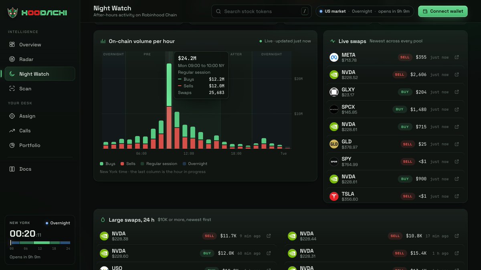The width and height of the screenshot is (481, 270).
Task: Open link for NVDA $11.7K large swap
Action: point(269,236)
